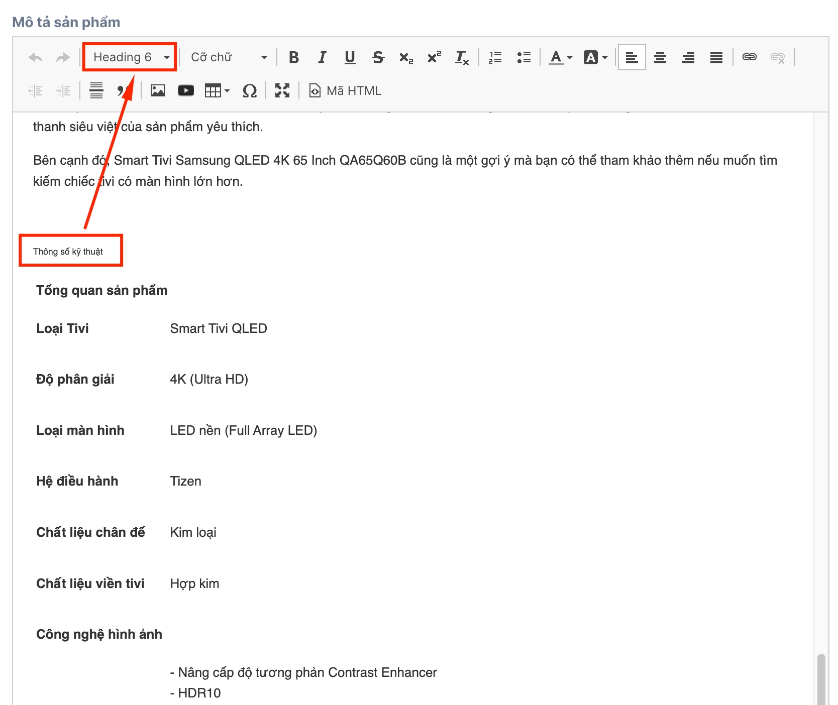
Task: Insert a bulleted list
Action: 523,57
